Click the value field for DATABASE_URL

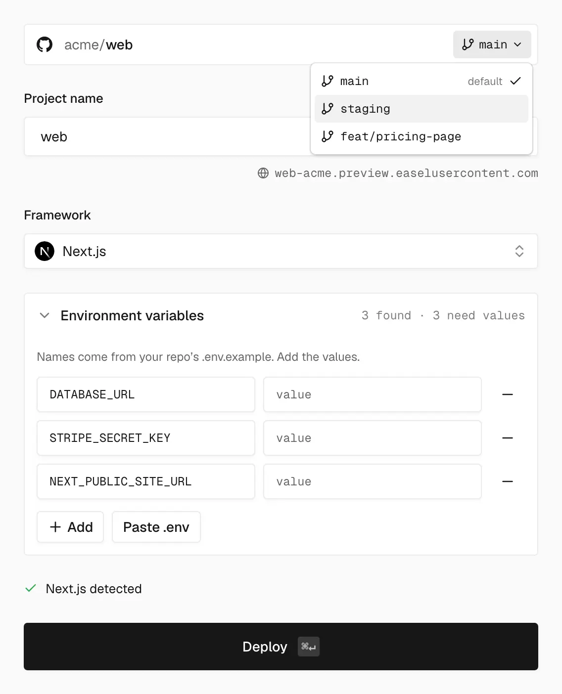point(373,394)
